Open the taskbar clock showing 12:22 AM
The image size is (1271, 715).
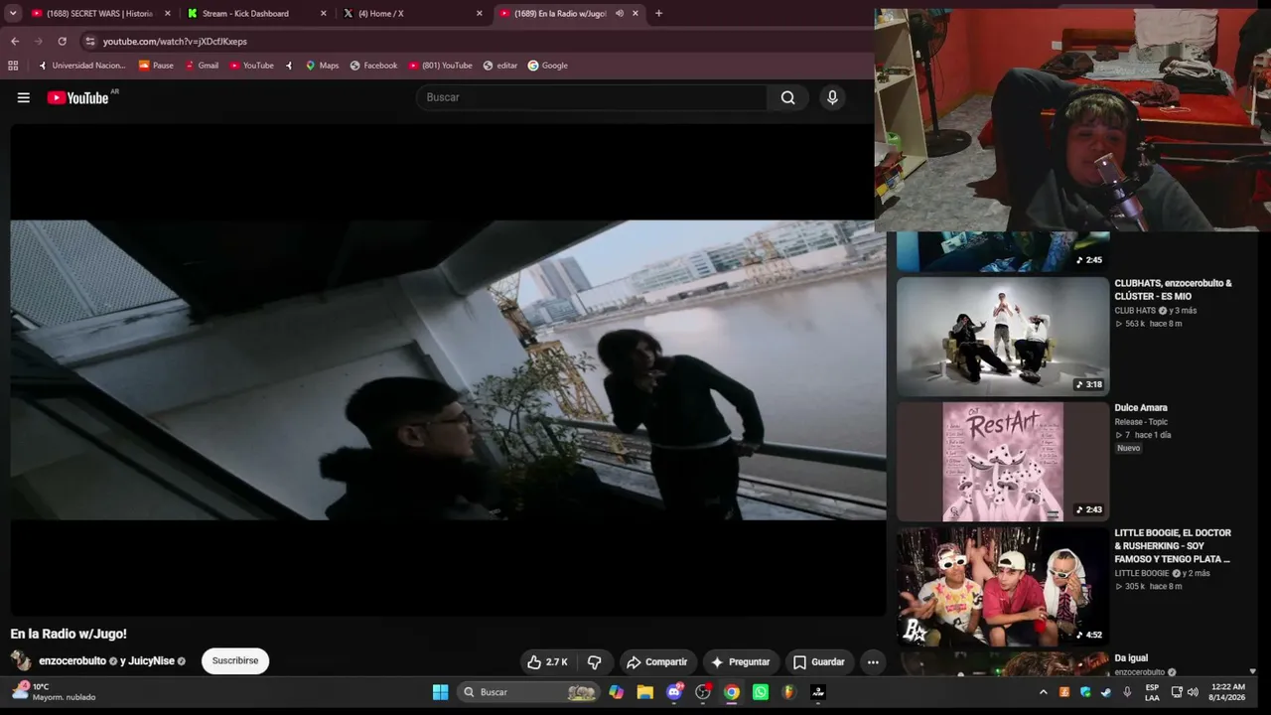[x=1228, y=692]
